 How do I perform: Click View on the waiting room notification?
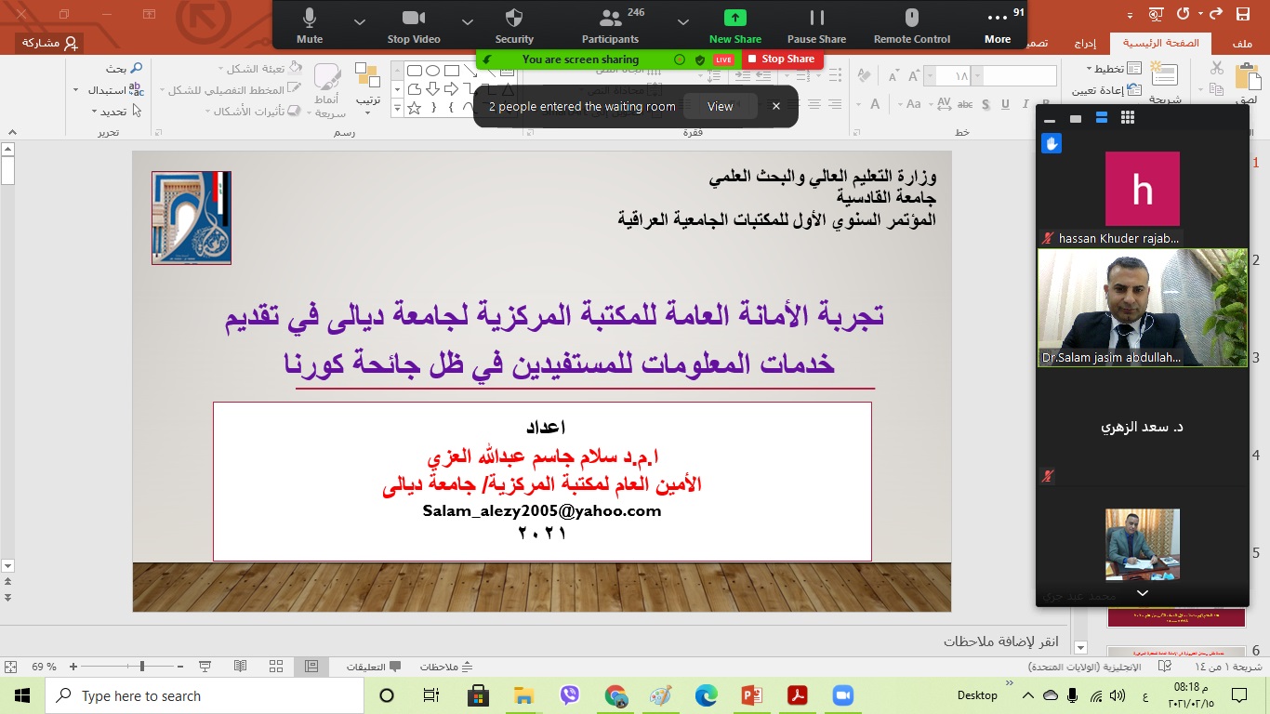[x=721, y=107]
